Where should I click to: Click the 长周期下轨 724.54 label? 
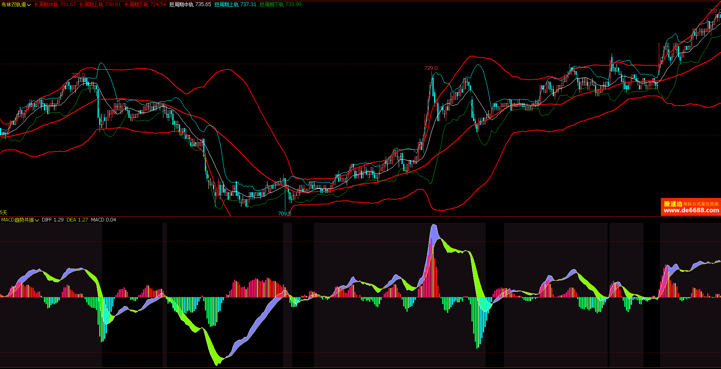pos(145,4)
